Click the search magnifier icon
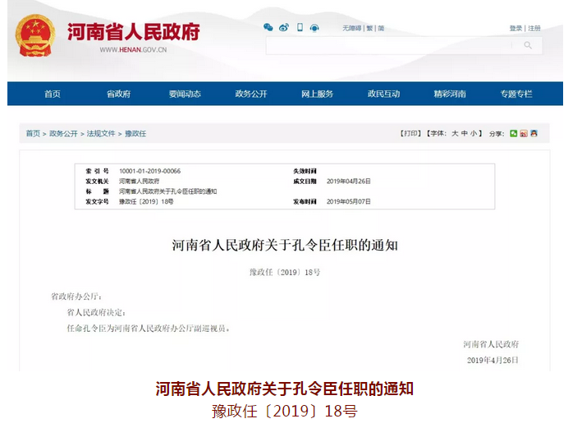The image size is (582, 428). [x=528, y=46]
